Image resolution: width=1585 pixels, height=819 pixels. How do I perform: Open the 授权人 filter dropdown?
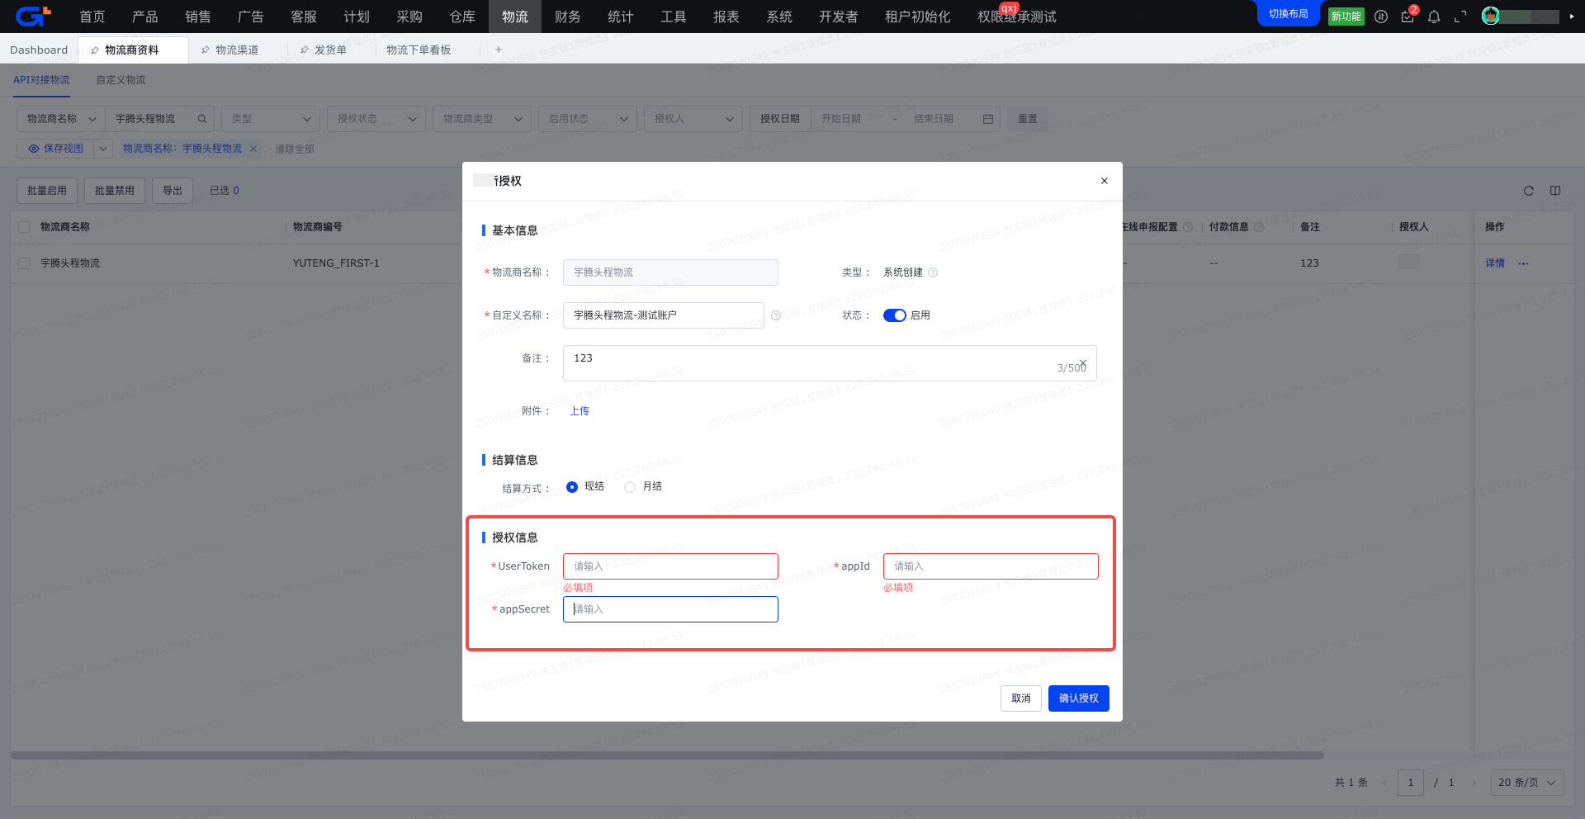click(x=693, y=119)
